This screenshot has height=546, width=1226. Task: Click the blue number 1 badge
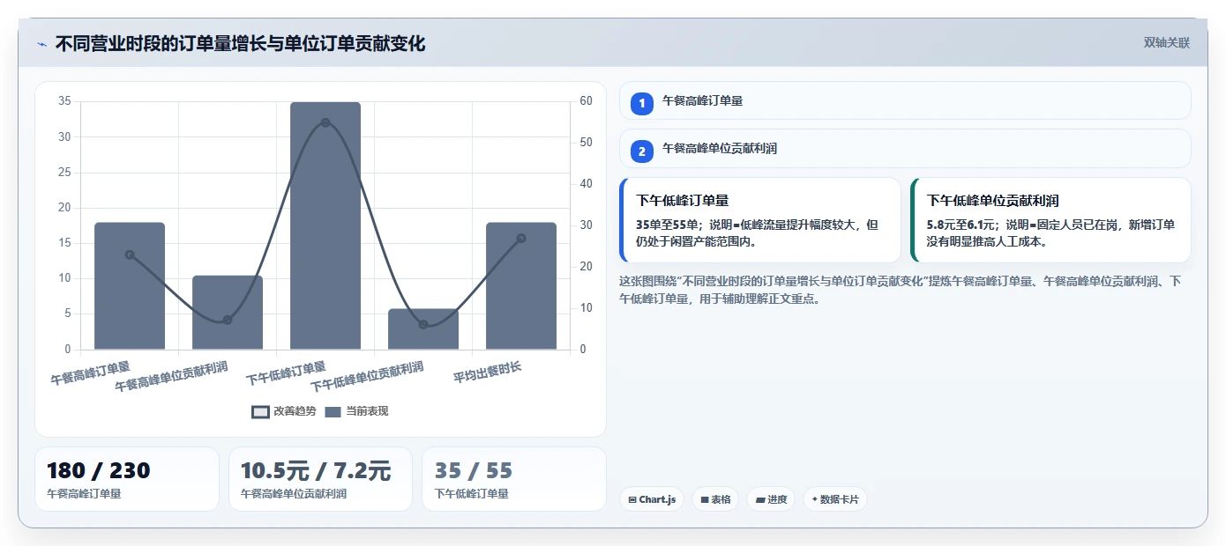pyautogui.click(x=642, y=104)
